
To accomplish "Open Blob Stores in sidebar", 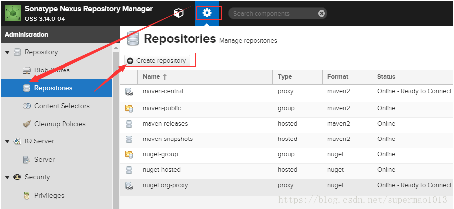I will pyautogui.click(x=52, y=70).
